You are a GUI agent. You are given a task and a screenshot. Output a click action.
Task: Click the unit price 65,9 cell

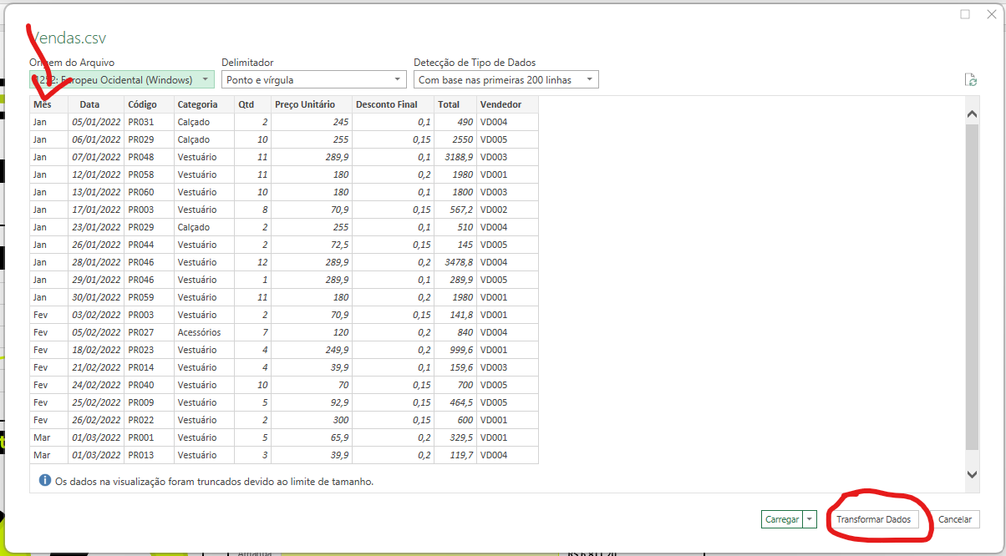click(x=312, y=437)
